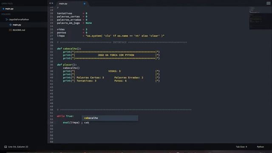Click the pontos variable on line 26
The image size is (272, 153).
pyautogui.click(x=62, y=33)
